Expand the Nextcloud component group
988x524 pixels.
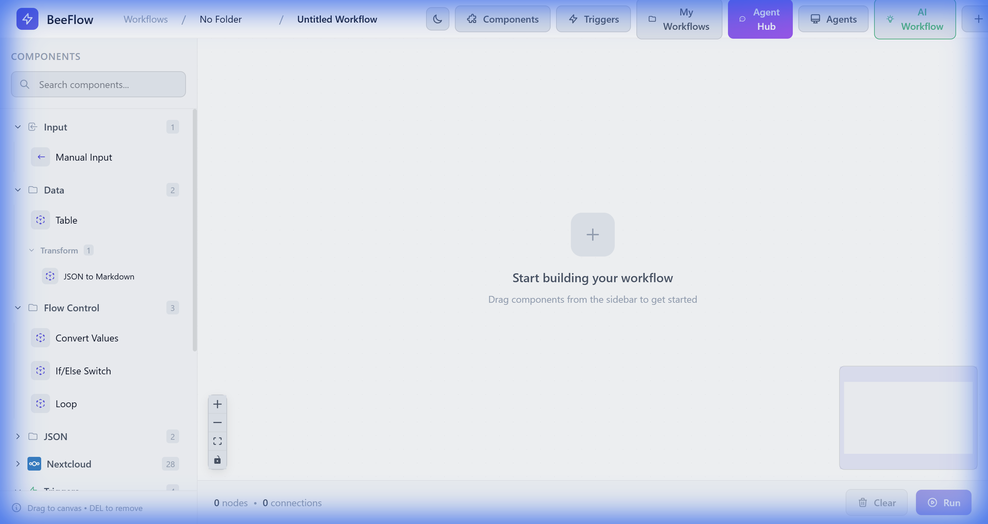coord(17,463)
